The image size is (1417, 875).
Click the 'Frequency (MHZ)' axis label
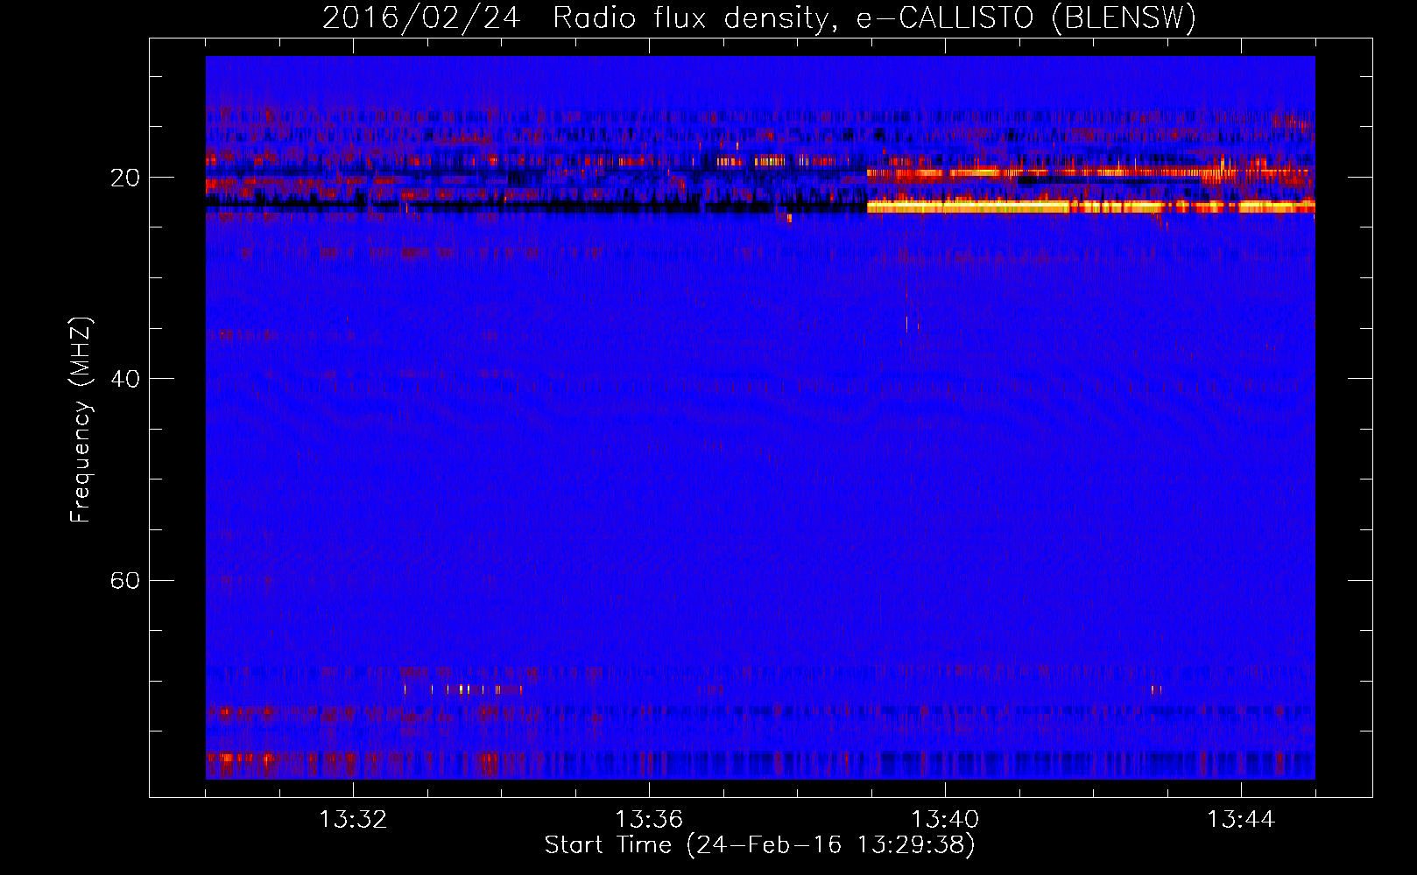pyautogui.click(x=81, y=420)
